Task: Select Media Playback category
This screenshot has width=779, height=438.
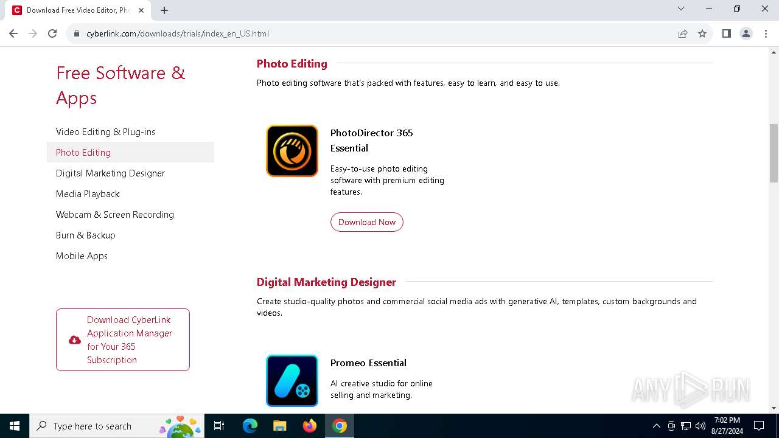Action: tap(88, 194)
